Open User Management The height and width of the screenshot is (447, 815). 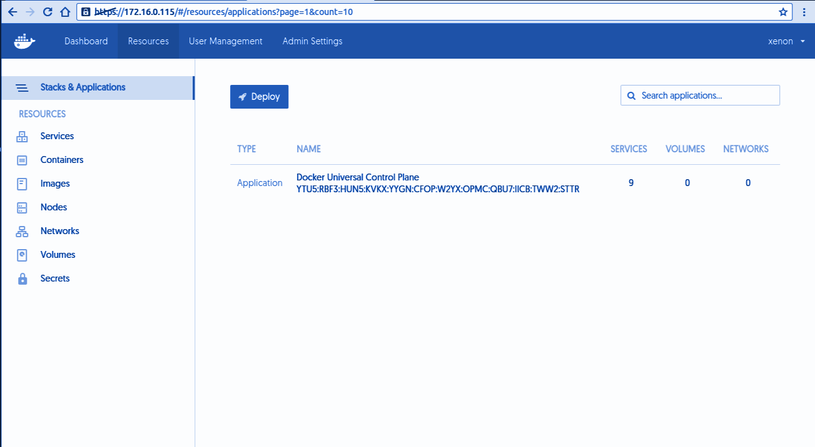(226, 41)
